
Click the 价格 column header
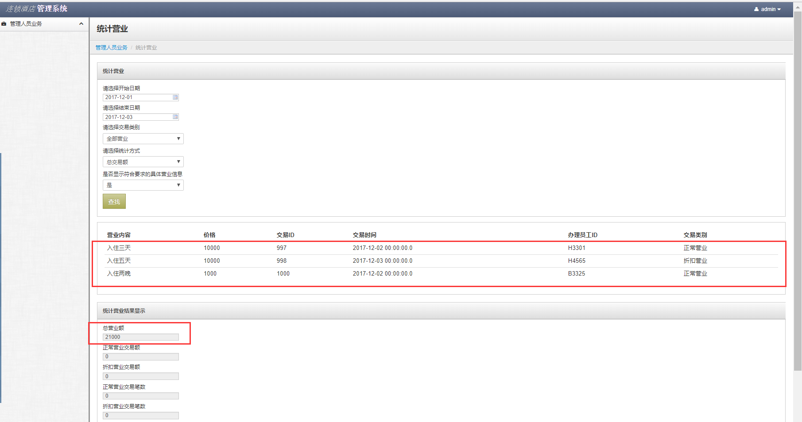point(209,235)
